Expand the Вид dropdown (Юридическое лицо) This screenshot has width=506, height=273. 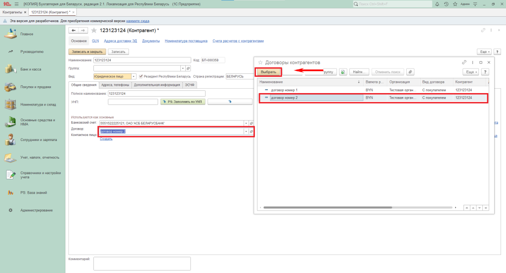(x=134, y=76)
